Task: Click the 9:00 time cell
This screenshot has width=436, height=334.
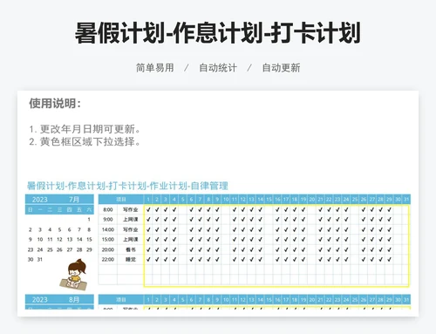Action: (108, 220)
